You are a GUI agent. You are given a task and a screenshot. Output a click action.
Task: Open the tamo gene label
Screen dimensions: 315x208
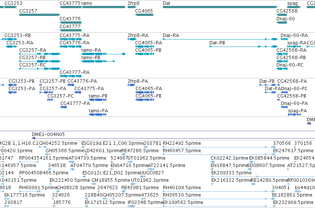87,3
